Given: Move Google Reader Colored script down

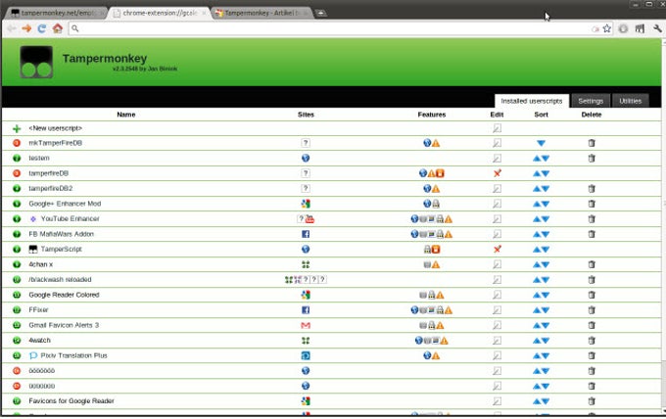Looking at the screenshot, I should (546, 296).
